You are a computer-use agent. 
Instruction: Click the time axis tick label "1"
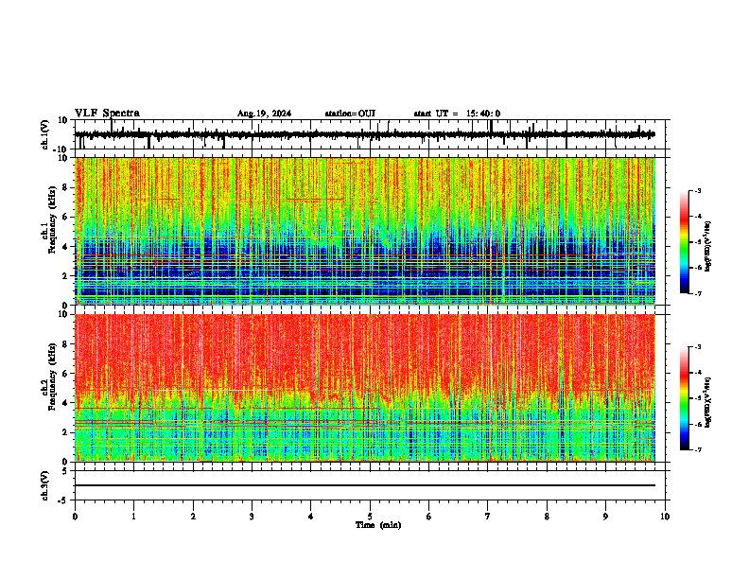[x=133, y=517]
